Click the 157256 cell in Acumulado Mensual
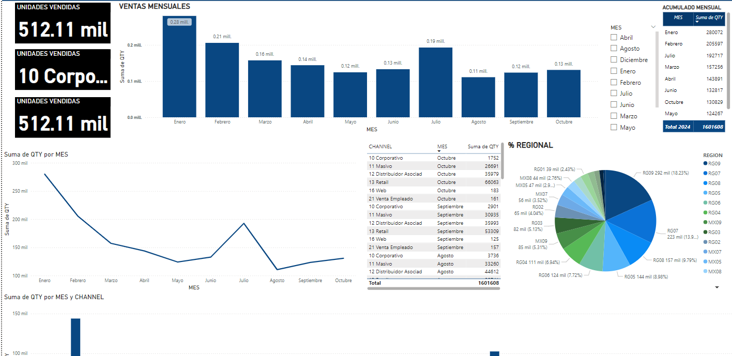Viewport: 732px width, 356px height. click(714, 67)
